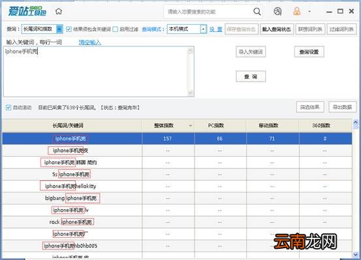Sort by PC指数 column header
The width and height of the screenshot is (361, 260).
pyautogui.click(x=220, y=125)
